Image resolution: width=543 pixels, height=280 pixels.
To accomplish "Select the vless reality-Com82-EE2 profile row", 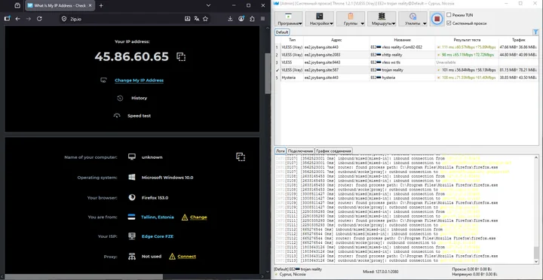I will [406, 47].
